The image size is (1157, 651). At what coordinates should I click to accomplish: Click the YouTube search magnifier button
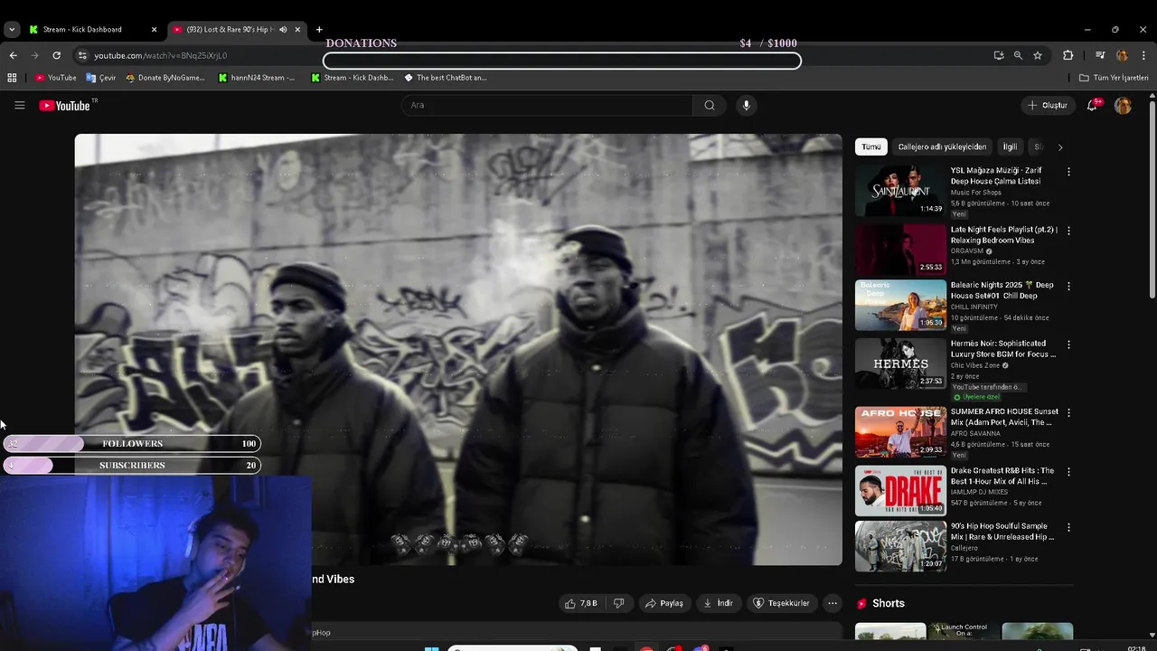pos(710,106)
